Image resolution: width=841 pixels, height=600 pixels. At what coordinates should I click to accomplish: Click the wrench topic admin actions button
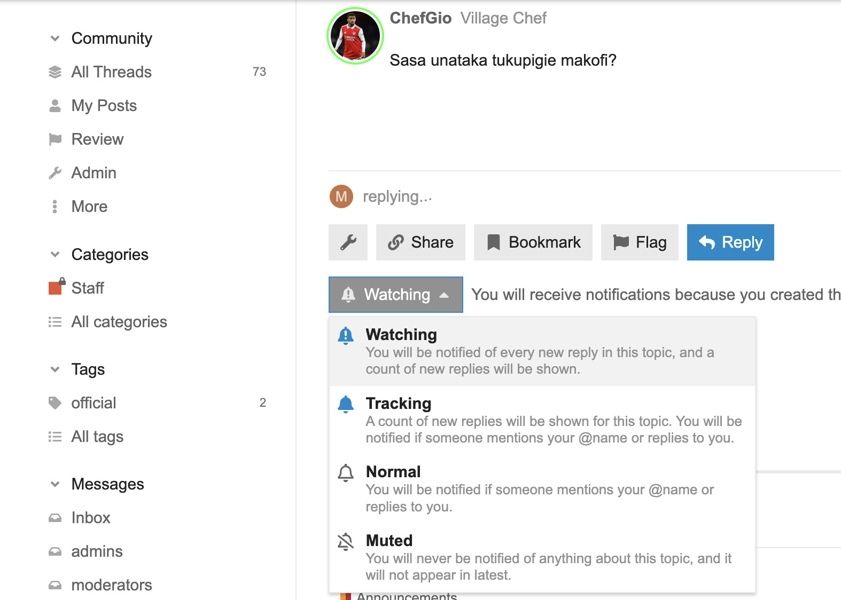coord(348,242)
